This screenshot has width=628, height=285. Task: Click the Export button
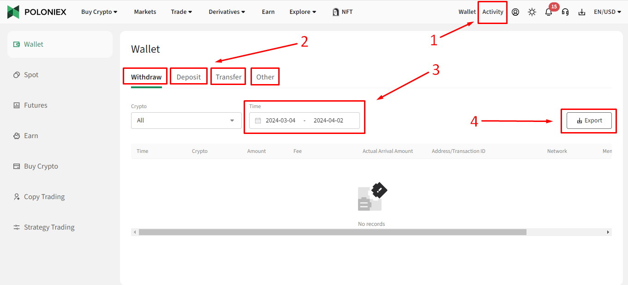[589, 121]
